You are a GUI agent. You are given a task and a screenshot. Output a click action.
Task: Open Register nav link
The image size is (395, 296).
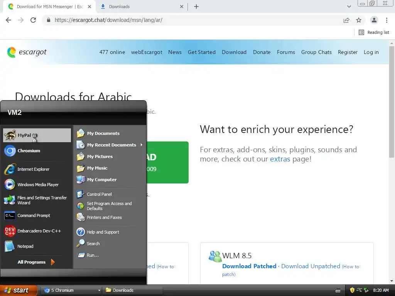tap(348, 52)
